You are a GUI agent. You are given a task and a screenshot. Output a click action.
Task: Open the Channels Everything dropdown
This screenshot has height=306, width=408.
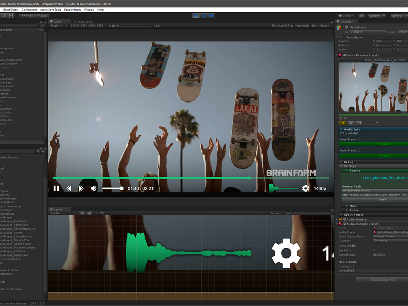[390, 241]
